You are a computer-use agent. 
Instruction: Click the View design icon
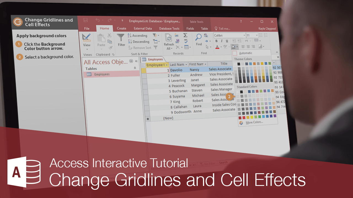click(87, 37)
